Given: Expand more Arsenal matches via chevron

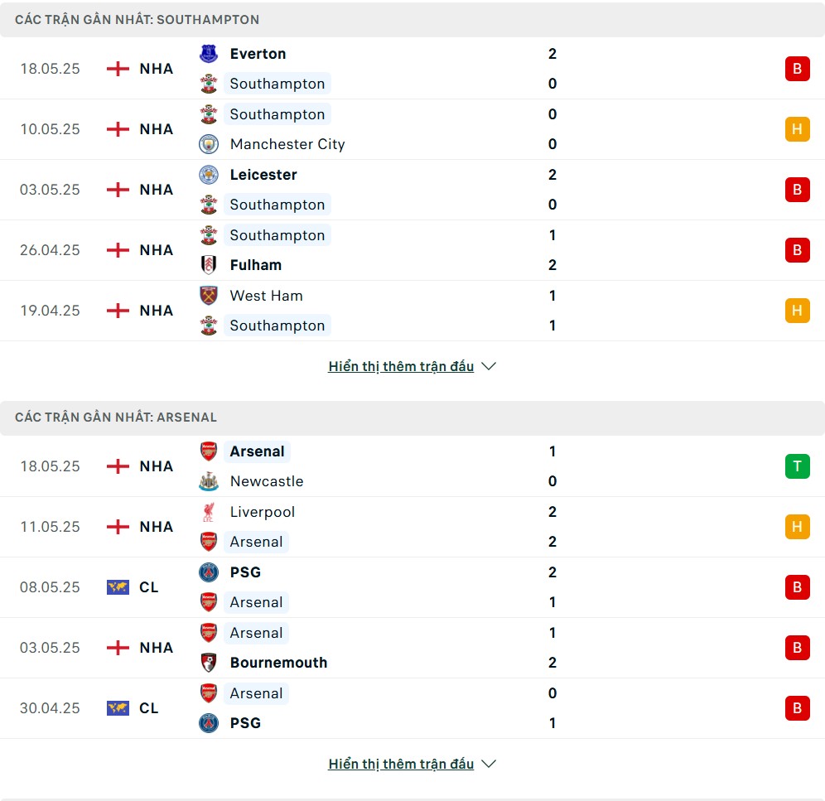Looking at the screenshot, I should point(489,764).
